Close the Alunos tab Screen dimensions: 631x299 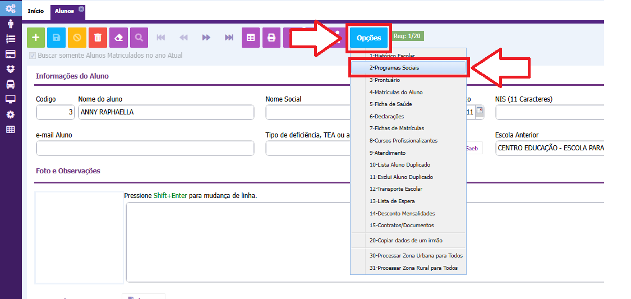pyautogui.click(x=81, y=9)
